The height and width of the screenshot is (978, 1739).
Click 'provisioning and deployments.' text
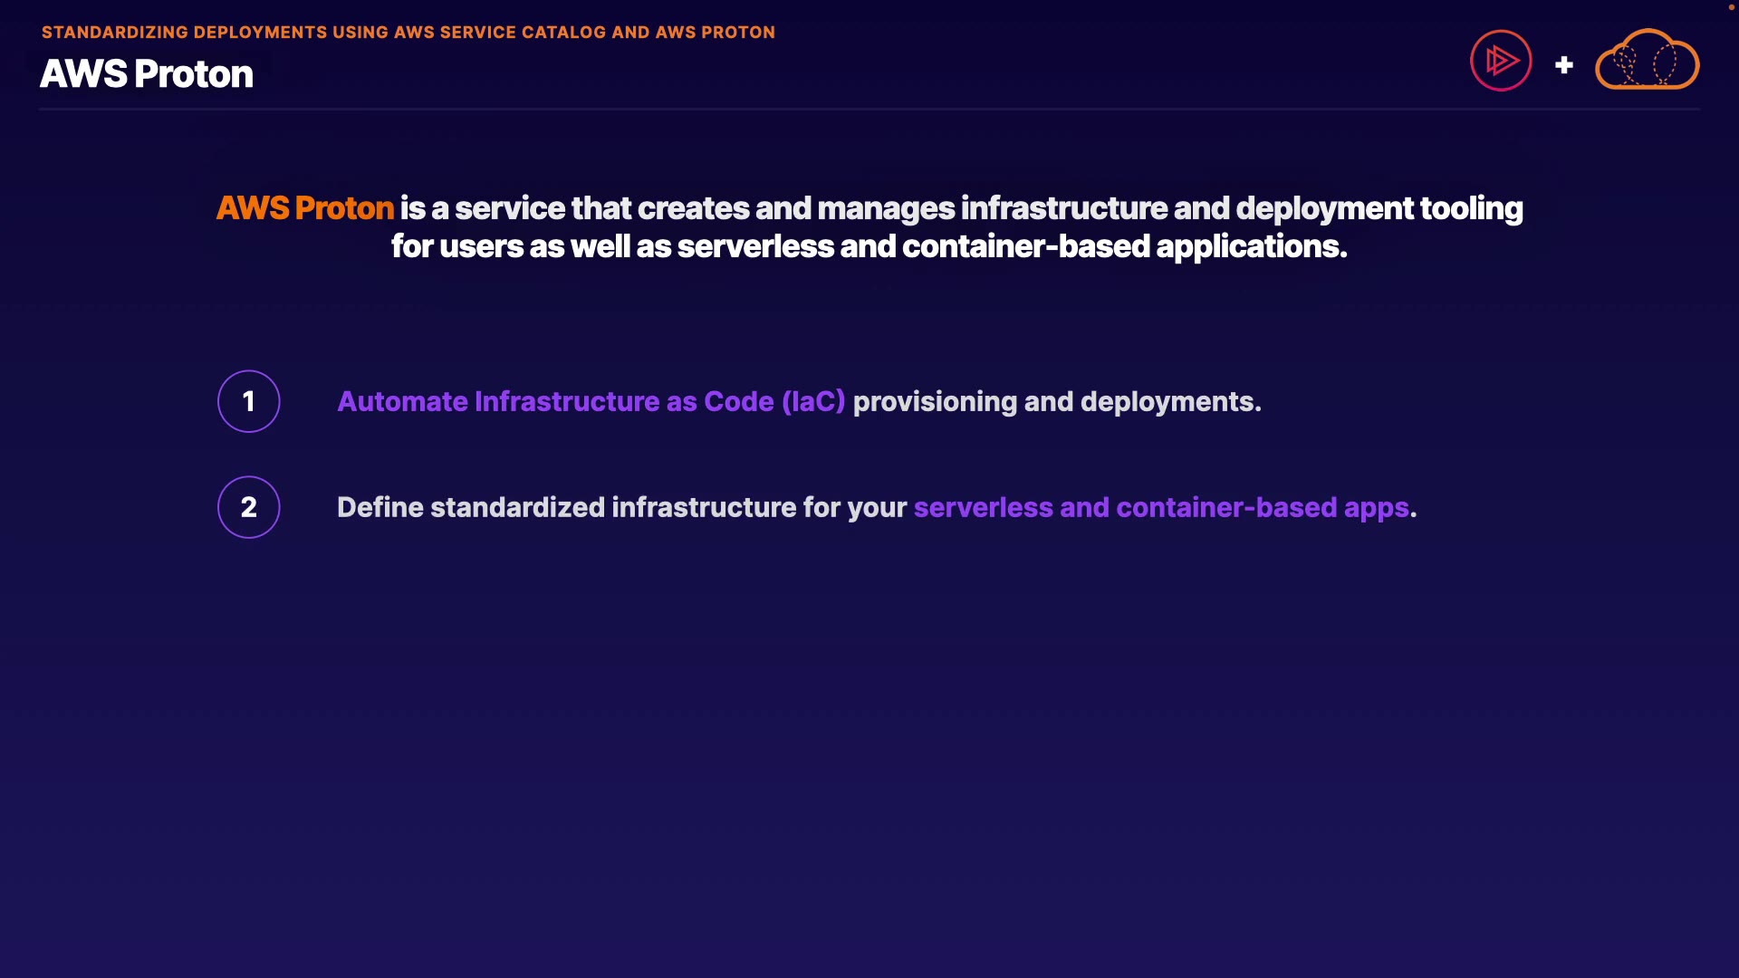(x=1056, y=401)
